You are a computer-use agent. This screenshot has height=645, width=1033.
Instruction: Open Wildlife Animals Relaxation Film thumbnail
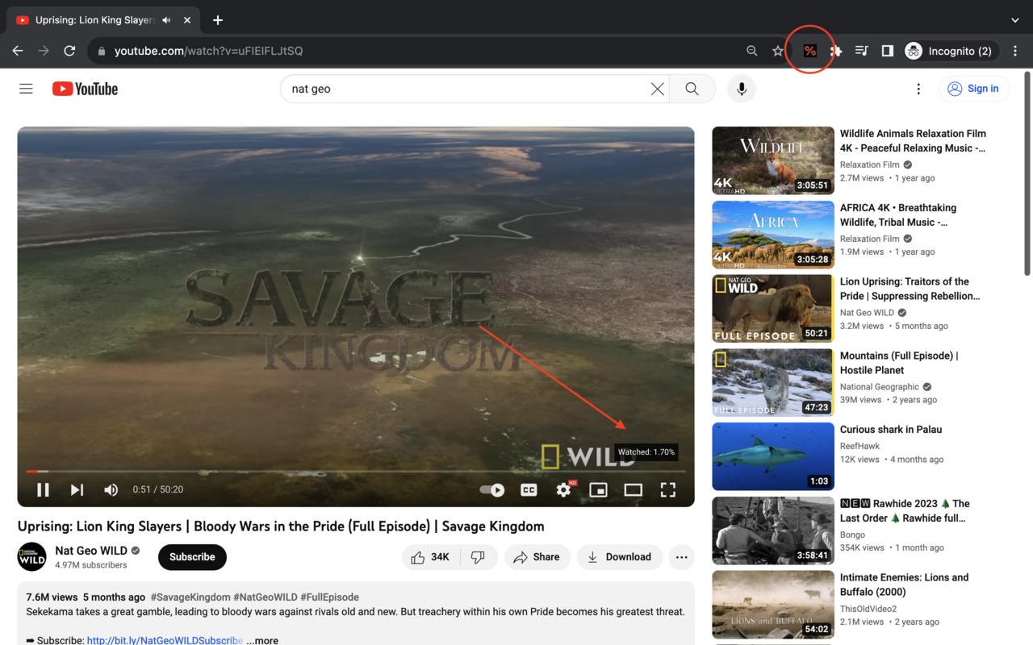coord(773,160)
